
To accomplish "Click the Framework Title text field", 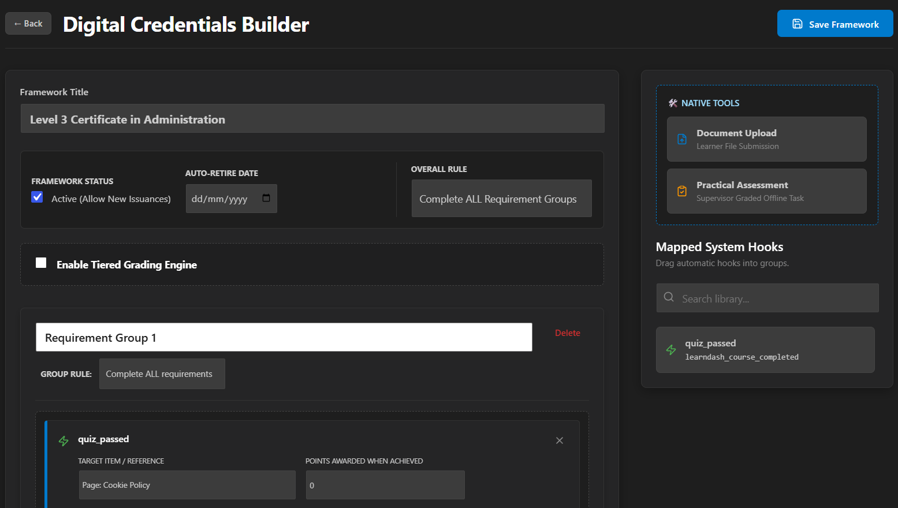I will (312, 119).
